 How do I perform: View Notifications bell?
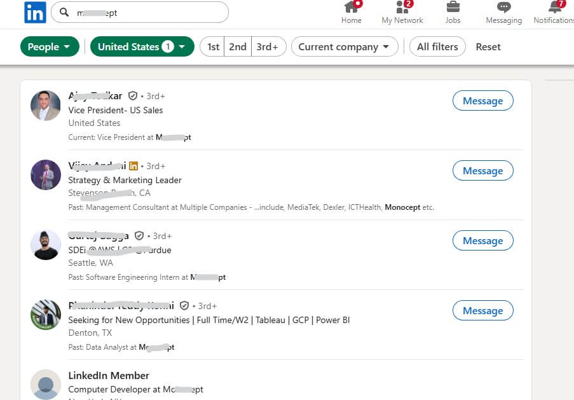(554, 13)
